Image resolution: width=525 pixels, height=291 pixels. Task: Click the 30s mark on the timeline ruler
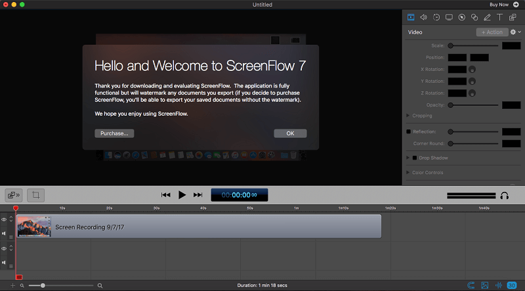pyautogui.click(x=156, y=208)
